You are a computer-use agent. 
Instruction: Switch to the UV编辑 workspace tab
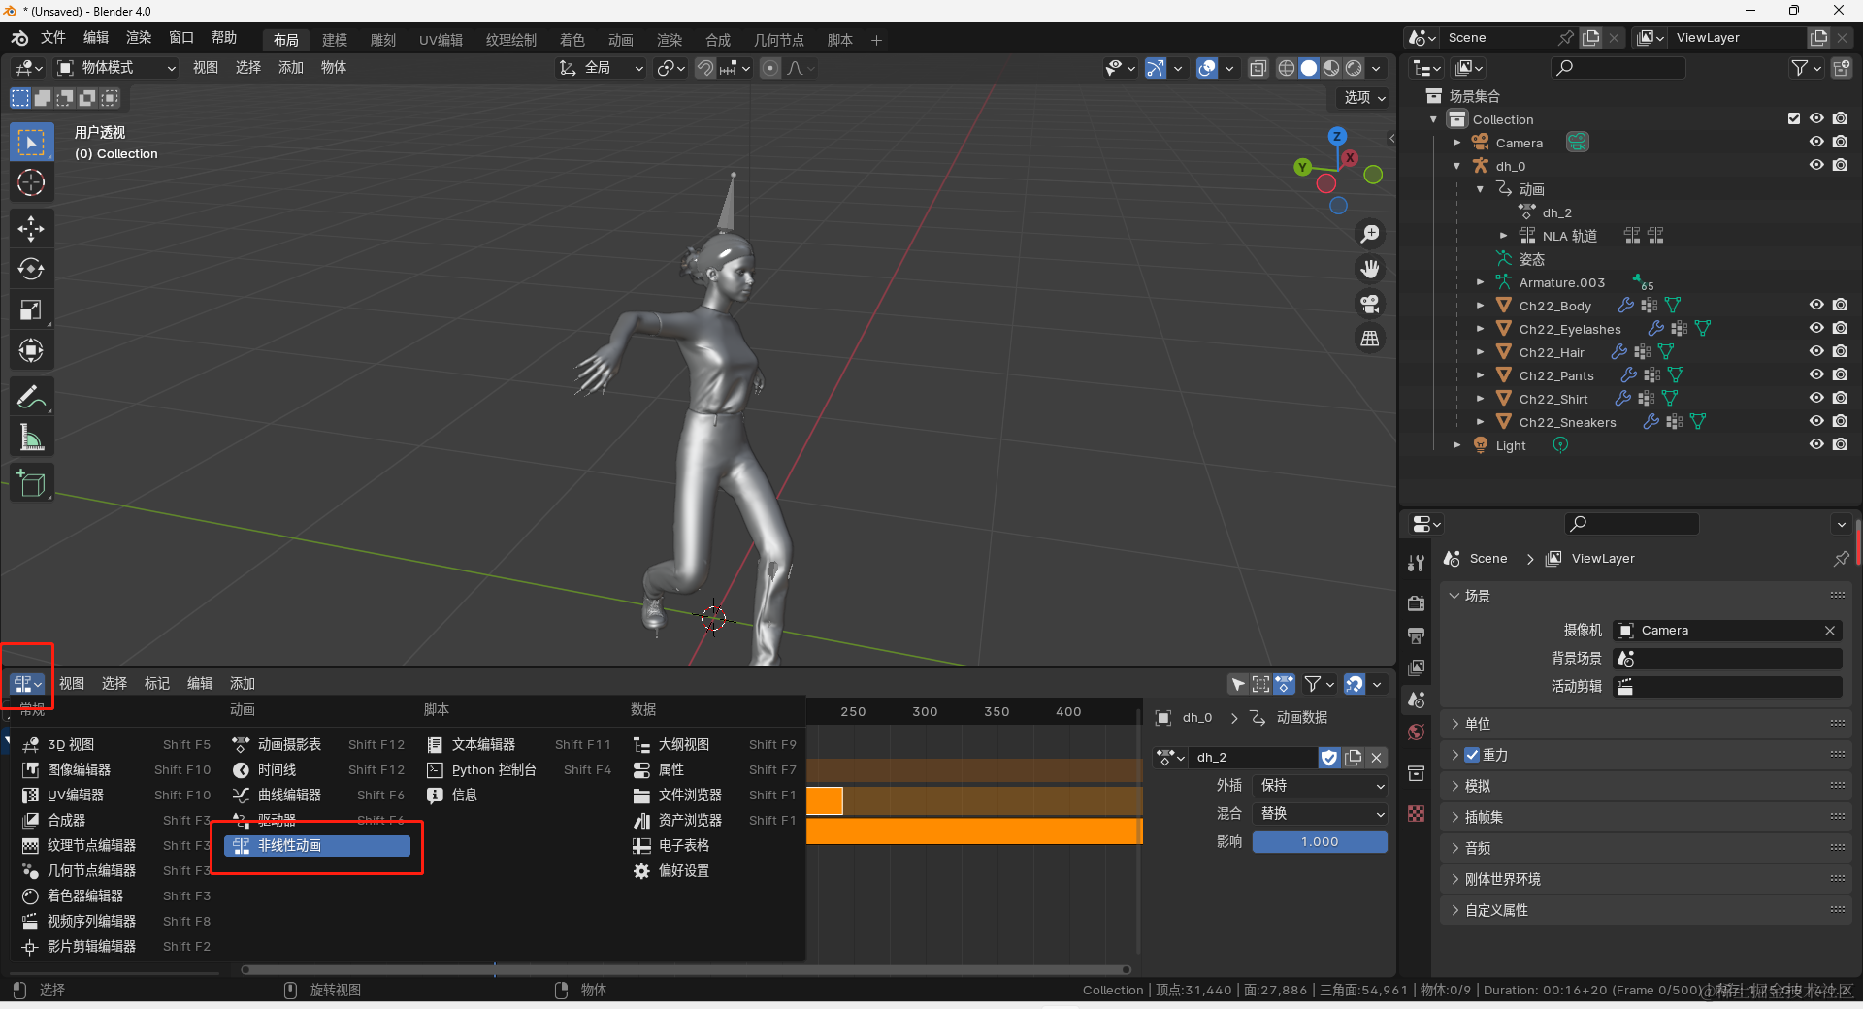coord(441,40)
